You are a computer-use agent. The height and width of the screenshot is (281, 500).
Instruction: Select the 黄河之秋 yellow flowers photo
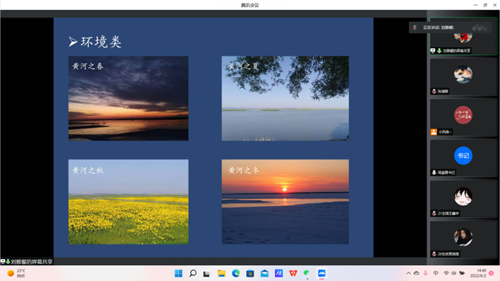[128, 202]
